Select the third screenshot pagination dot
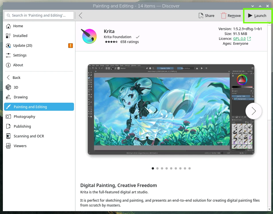Screen dimensions: 273x214 (x=162, y=168)
